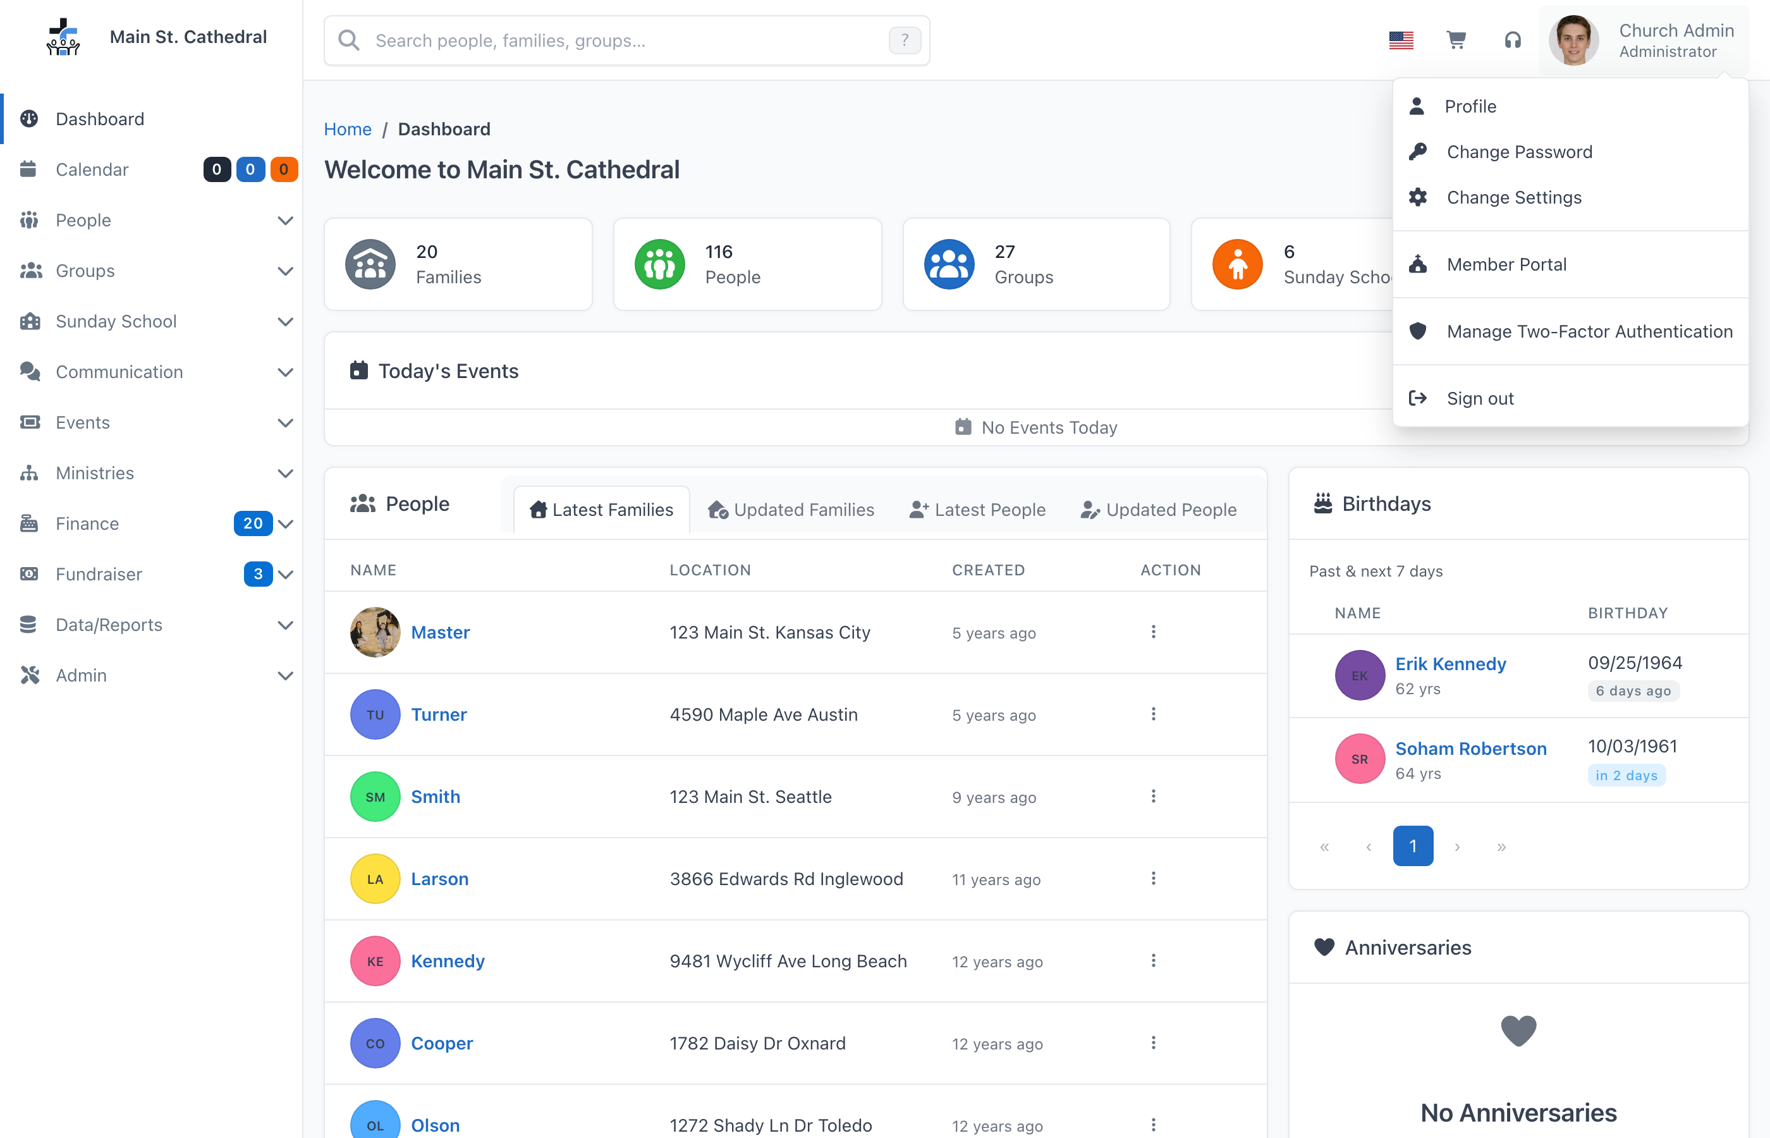Open action menu for Kennedy family row
The height and width of the screenshot is (1138, 1770).
(x=1153, y=960)
